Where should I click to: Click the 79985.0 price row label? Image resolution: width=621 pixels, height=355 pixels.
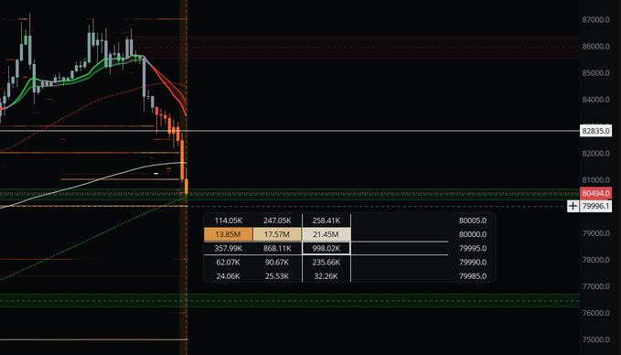click(473, 276)
